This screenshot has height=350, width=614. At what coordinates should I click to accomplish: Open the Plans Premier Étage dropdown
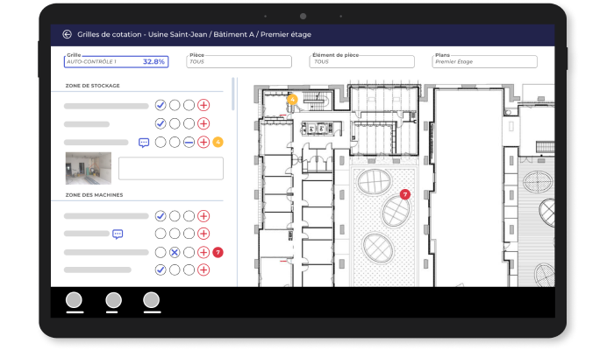tap(484, 62)
